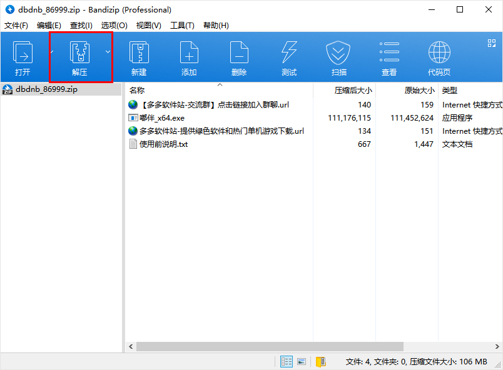Click the globe icon of 多多软件站-提供绿色软件 url

[133, 131]
